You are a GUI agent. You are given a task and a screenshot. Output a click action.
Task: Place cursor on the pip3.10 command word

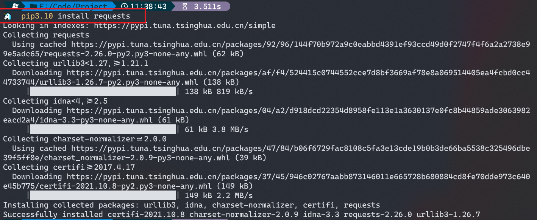point(37,16)
